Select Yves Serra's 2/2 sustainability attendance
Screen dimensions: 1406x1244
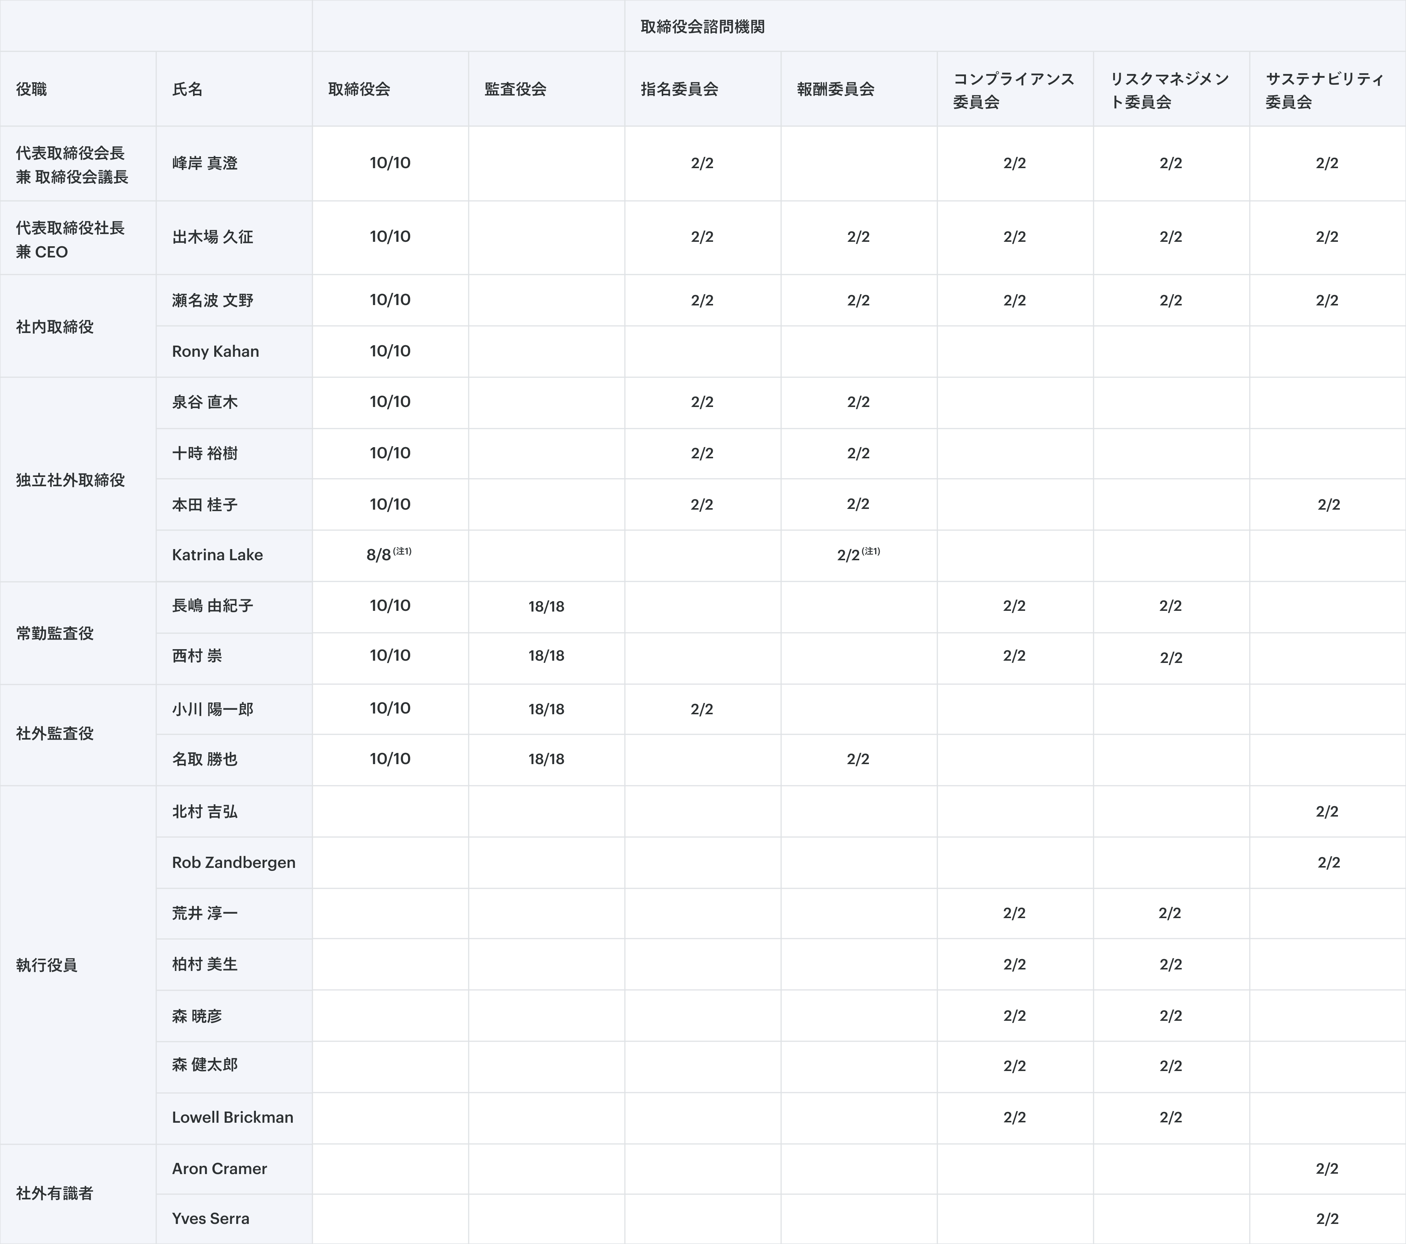(1327, 1219)
